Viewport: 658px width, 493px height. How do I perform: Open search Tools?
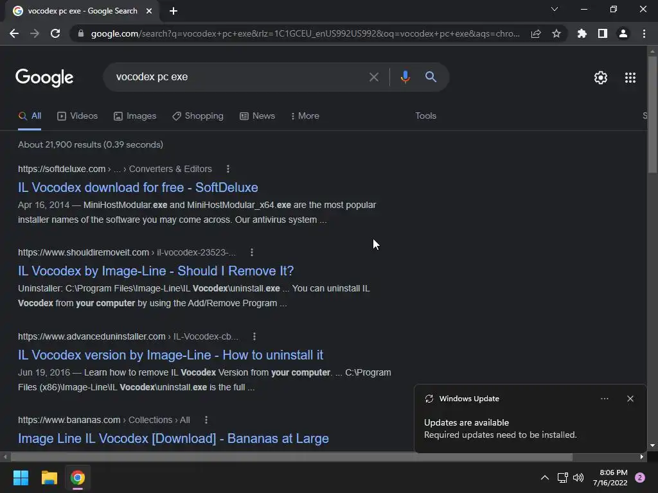[x=425, y=116]
